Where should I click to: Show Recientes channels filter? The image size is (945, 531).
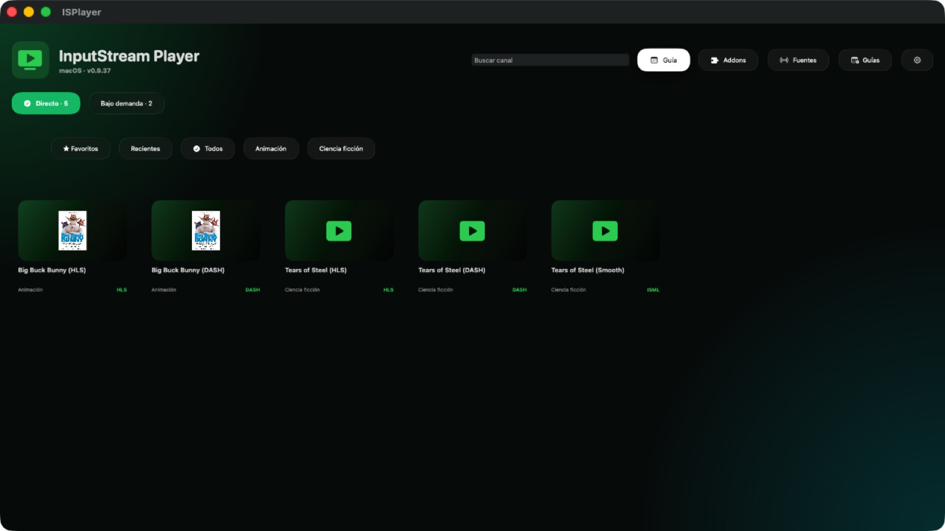145,149
